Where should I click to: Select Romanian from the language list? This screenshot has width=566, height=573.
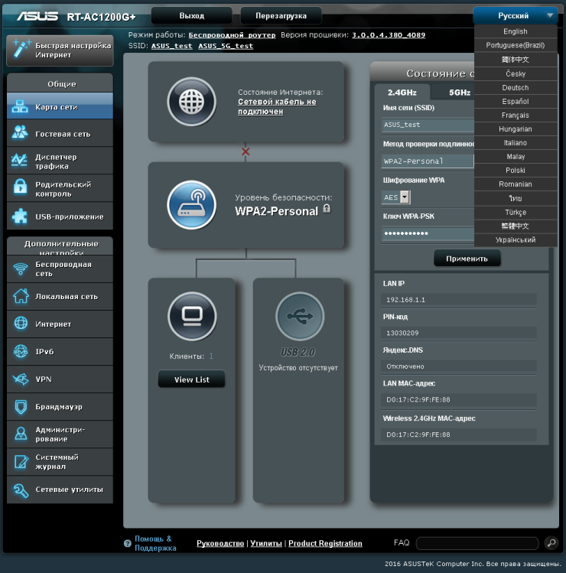click(x=516, y=184)
